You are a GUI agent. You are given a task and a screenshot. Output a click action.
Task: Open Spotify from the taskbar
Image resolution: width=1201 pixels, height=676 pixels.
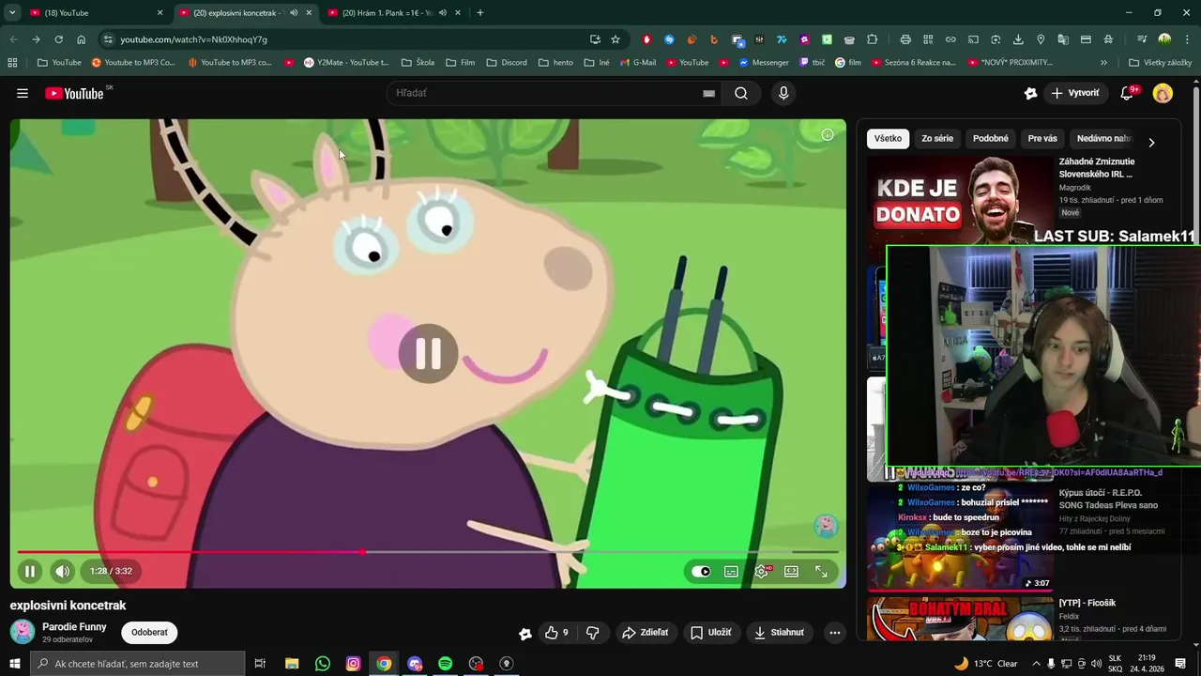446,664
